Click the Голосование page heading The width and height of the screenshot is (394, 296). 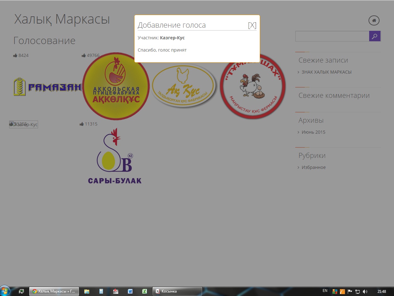(44, 41)
